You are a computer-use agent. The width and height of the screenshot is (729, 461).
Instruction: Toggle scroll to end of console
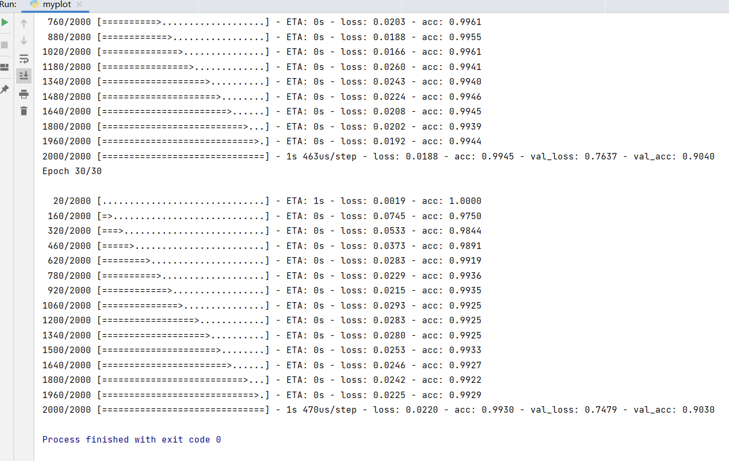click(24, 75)
